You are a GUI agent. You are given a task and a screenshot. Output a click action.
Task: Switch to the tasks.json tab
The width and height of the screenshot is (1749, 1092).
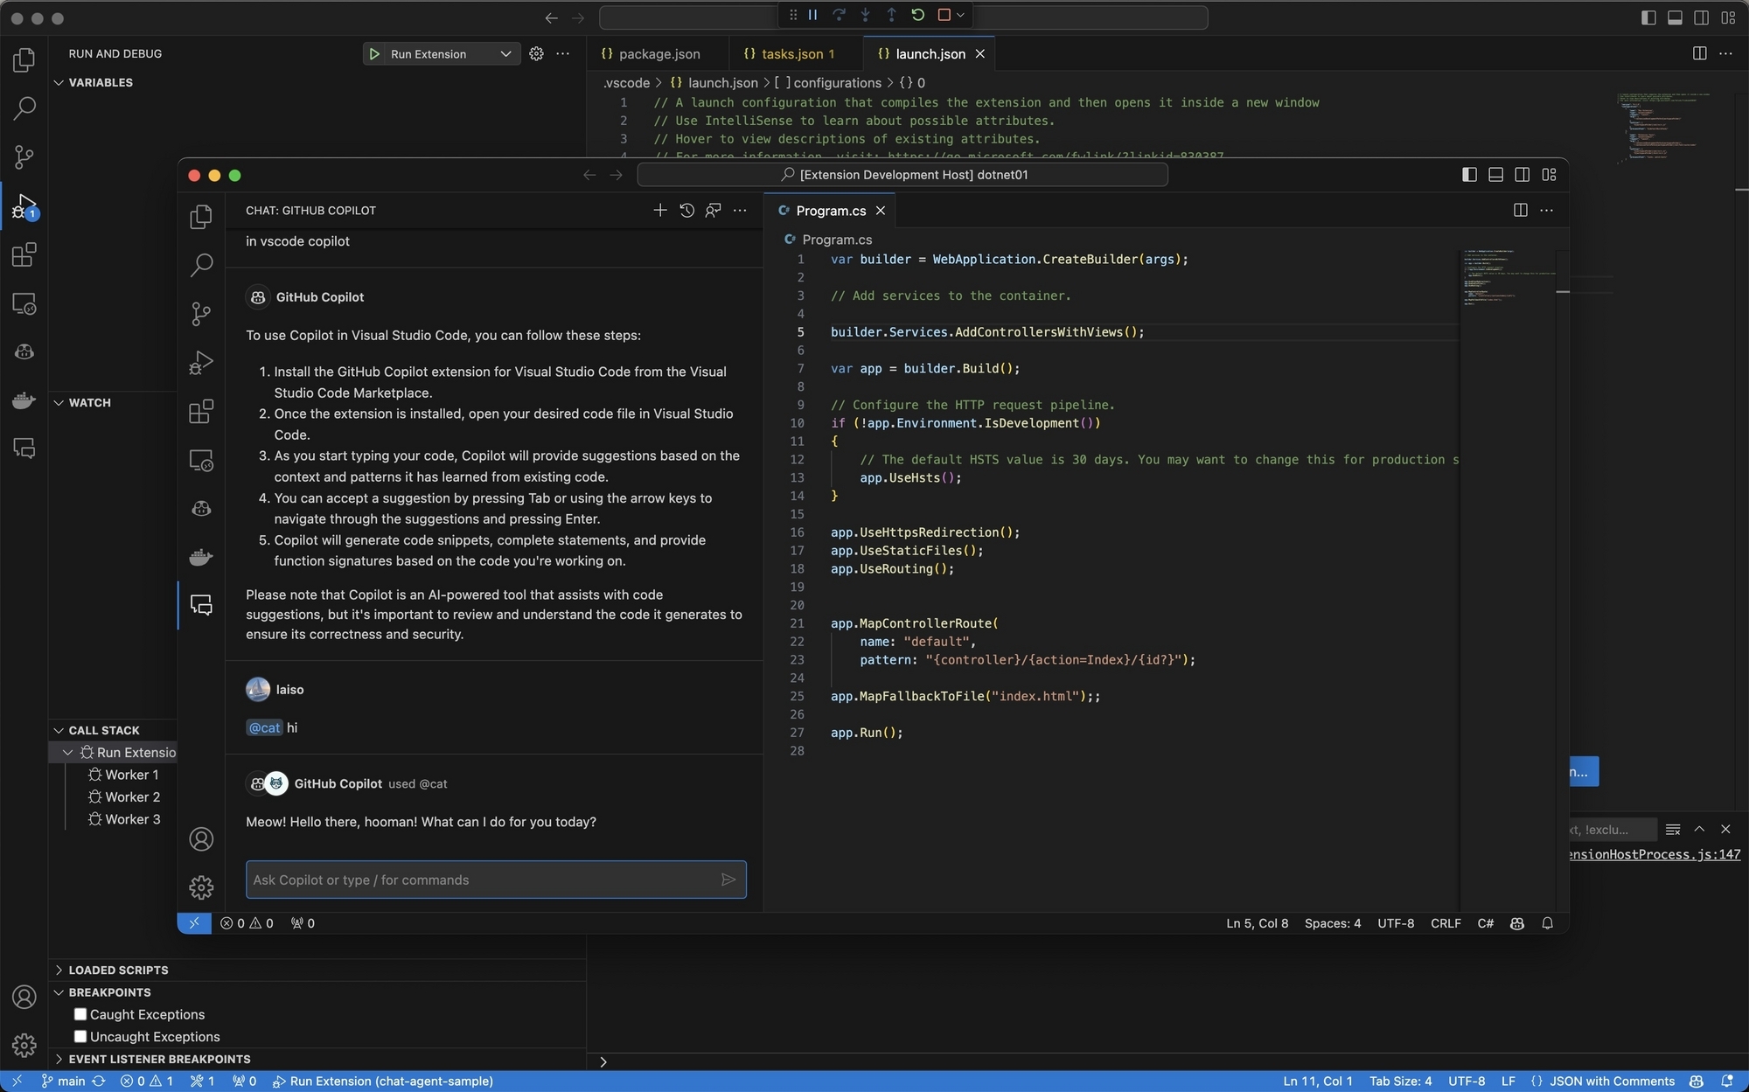point(791,54)
